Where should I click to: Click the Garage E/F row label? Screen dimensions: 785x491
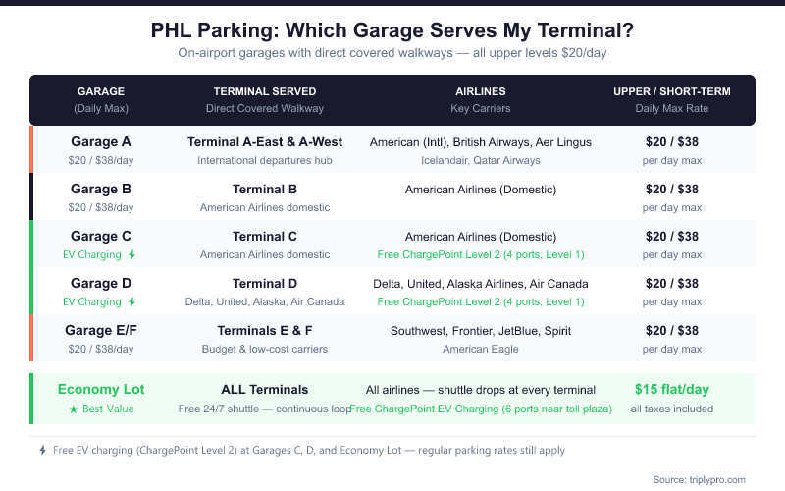[x=101, y=330]
